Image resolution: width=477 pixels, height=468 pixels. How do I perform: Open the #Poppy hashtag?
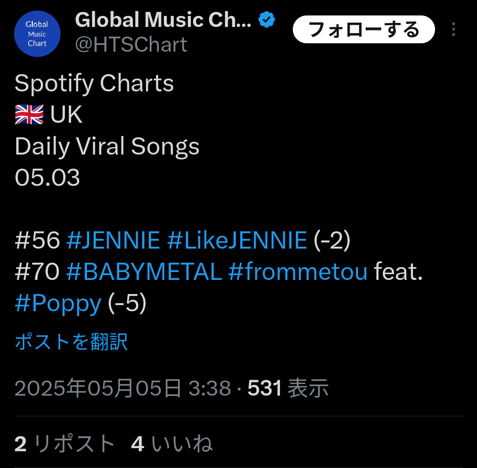pos(58,303)
